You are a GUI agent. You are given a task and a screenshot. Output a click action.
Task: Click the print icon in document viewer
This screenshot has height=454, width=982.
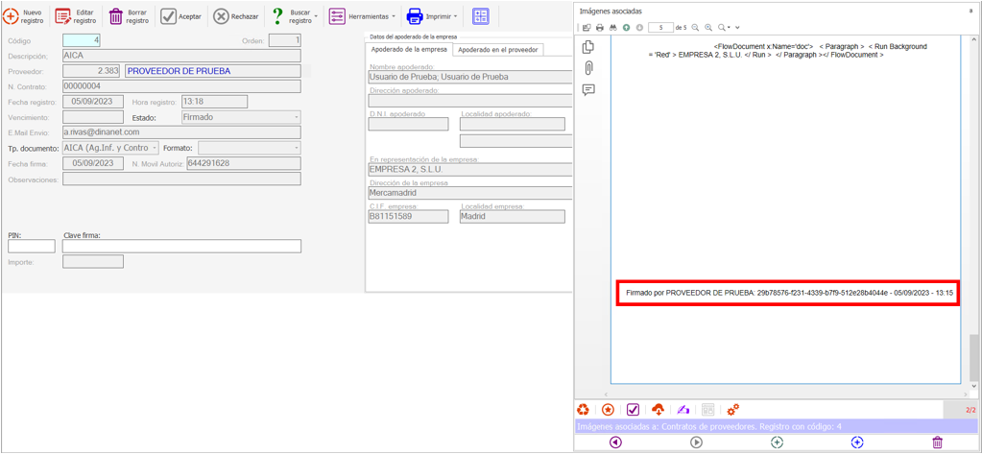pos(600,28)
